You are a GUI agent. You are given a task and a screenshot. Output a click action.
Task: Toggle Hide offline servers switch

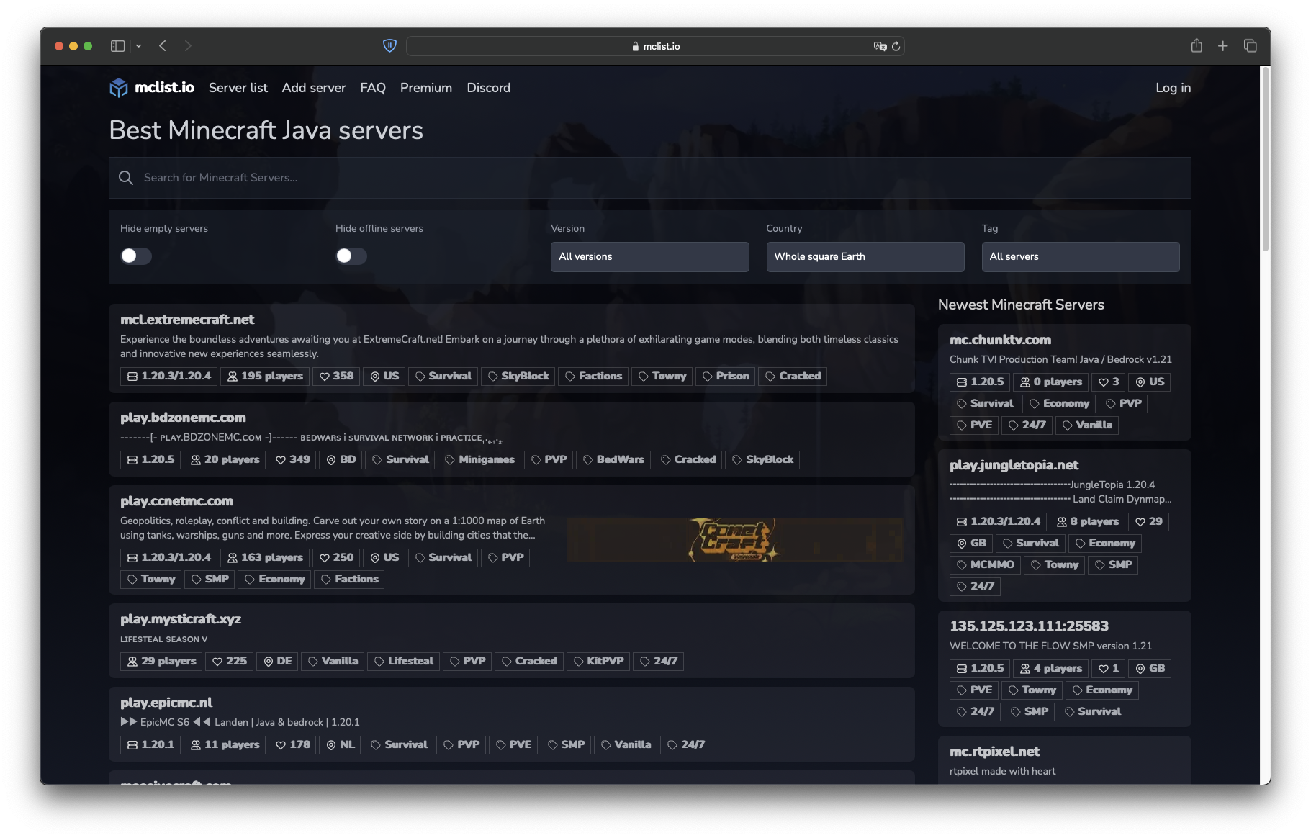pos(351,256)
